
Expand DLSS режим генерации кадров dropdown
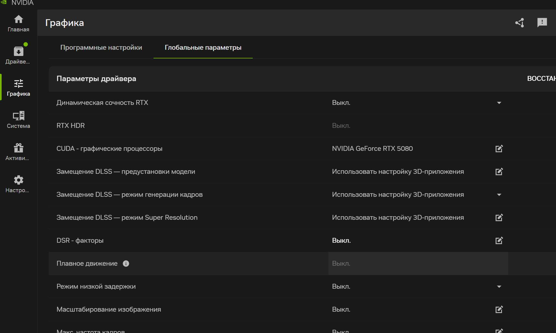tap(499, 195)
